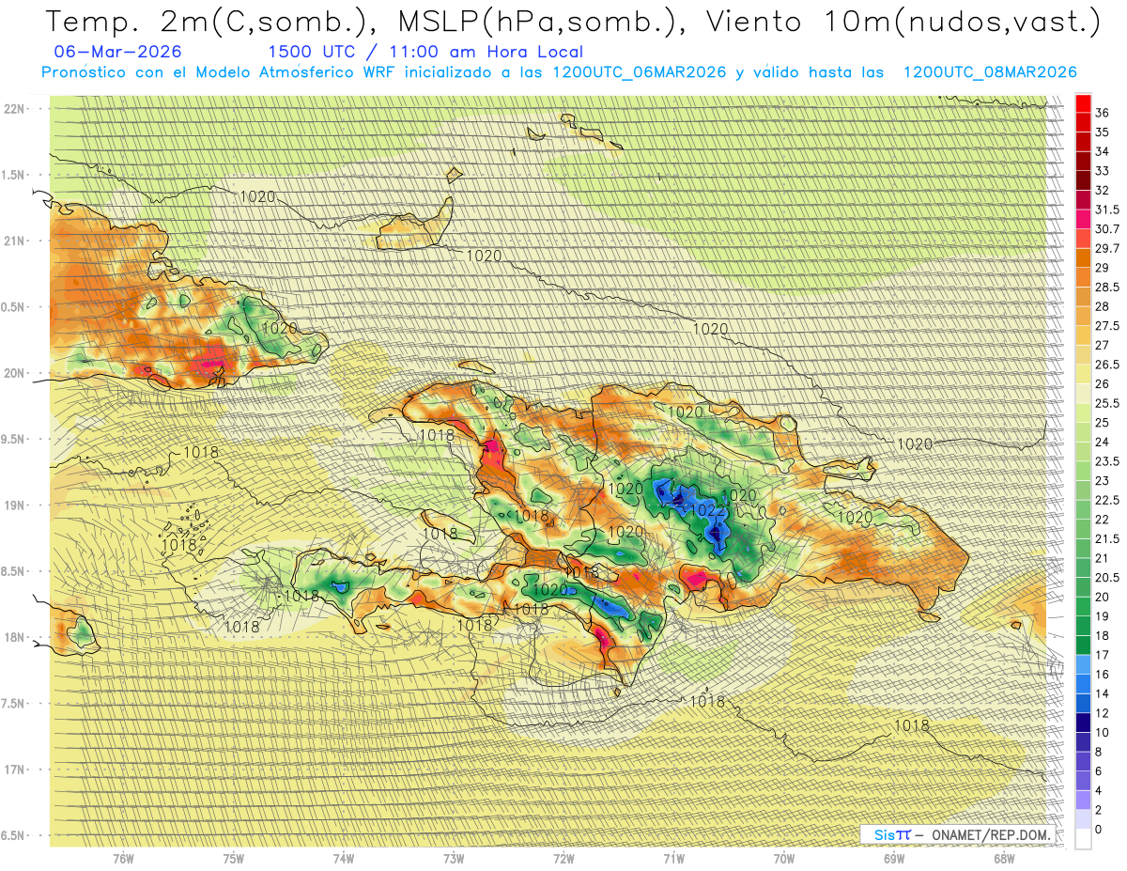Click the longitude axis label '75W'
Viewport: 1127px width, 871px height.
click(234, 858)
